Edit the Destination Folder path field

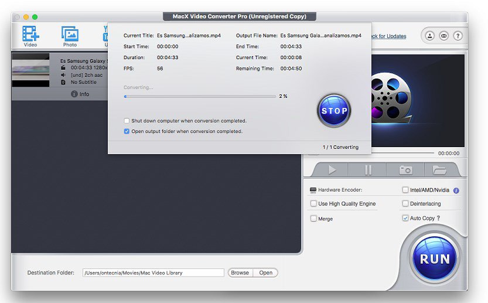pos(153,273)
